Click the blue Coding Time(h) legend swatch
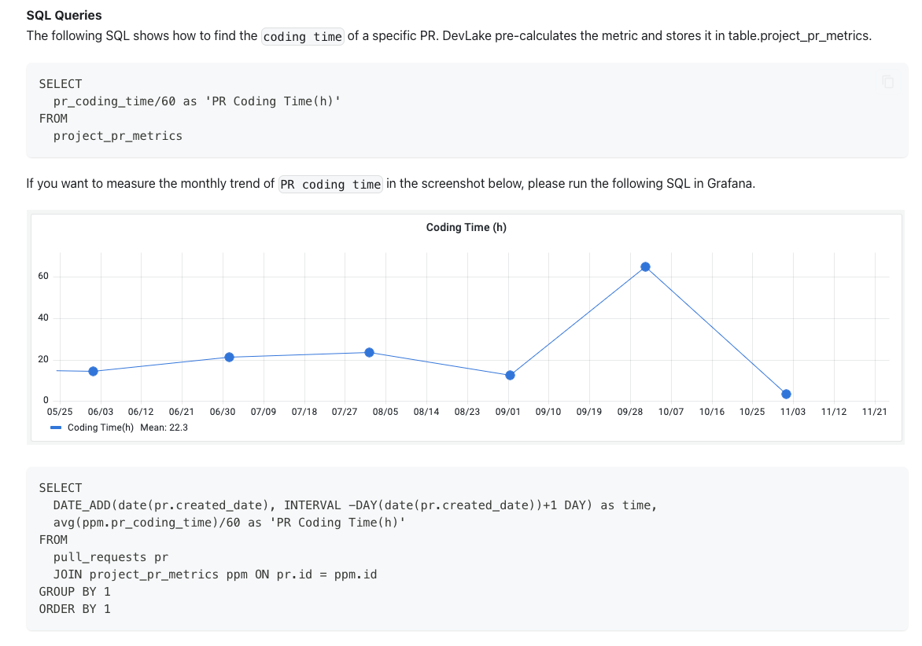The image size is (922, 646). (56, 428)
